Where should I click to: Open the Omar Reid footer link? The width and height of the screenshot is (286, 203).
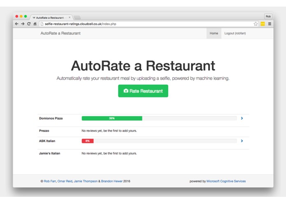point(65,181)
